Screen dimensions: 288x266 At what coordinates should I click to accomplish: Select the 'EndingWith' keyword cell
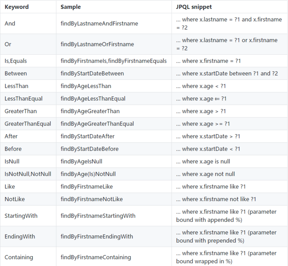pyautogui.click(x=28, y=236)
